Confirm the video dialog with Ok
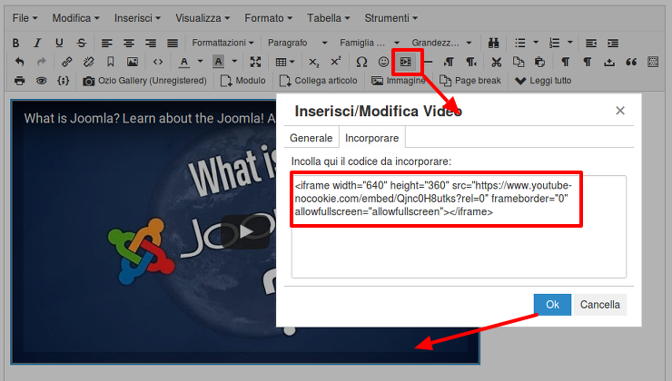Viewport: 672px width, 381px height. click(552, 305)
